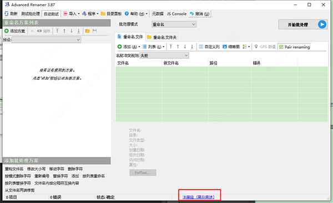Click the greyed delete-method icon next to 添加方案
Screen dimensions: 333x203
(32, 31)
